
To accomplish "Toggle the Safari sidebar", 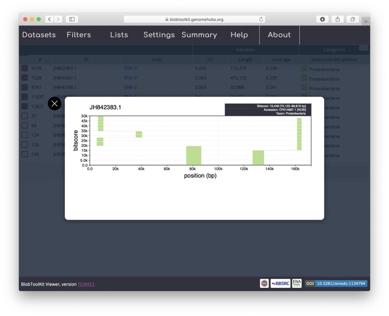I will 72,19.
